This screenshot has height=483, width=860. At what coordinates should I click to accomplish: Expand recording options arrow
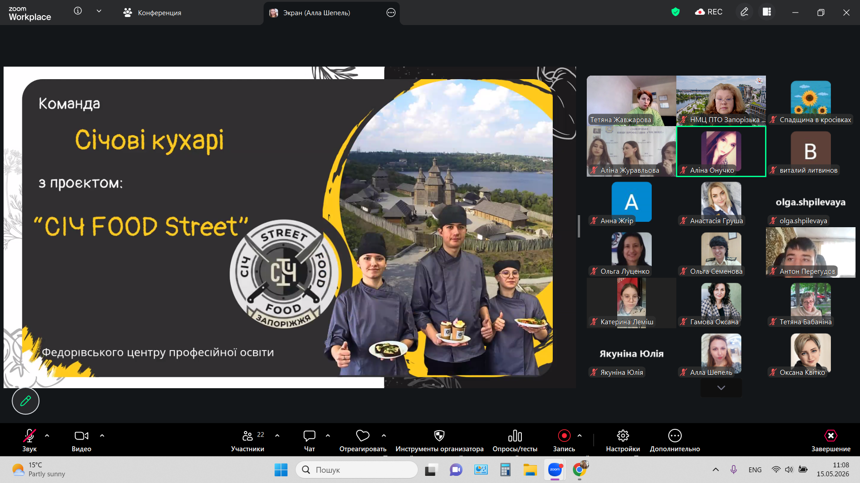580,436
